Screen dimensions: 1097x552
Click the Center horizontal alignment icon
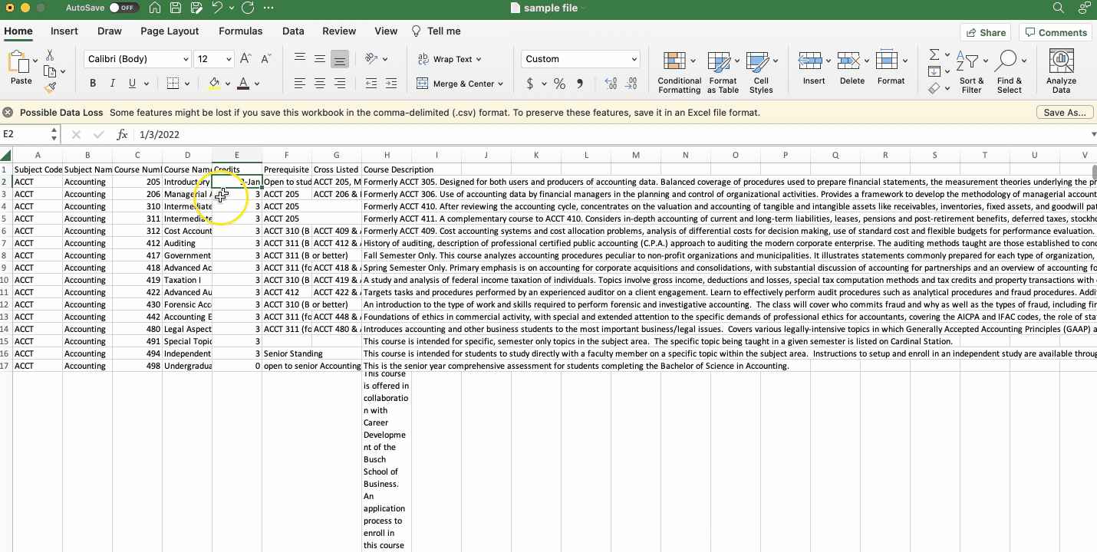pyautogui.click(x=320, y=84)
